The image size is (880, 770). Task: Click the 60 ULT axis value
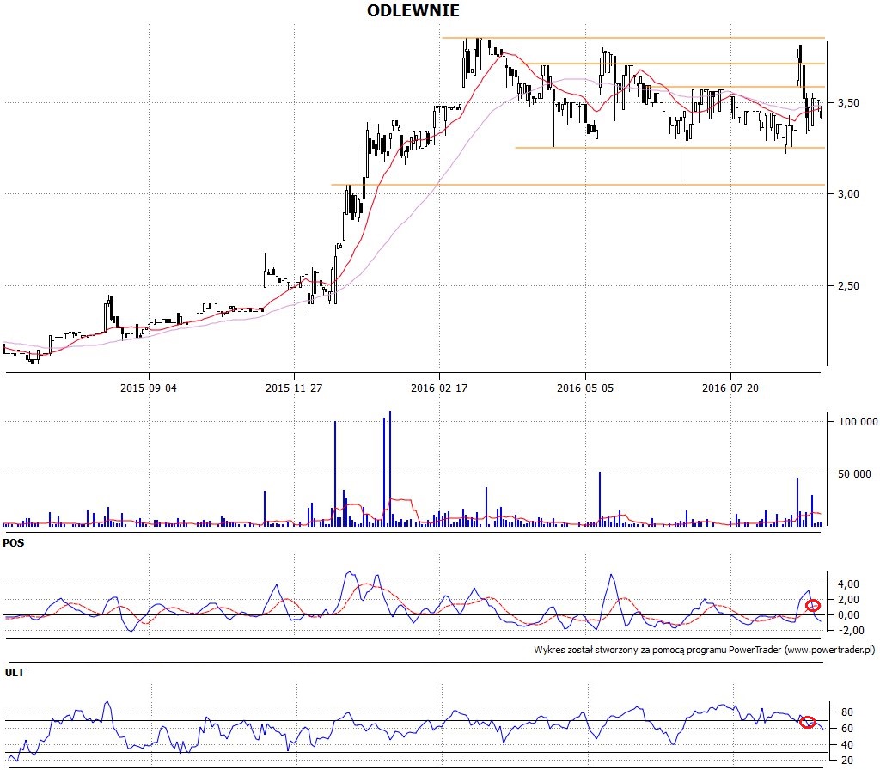coord(847,729)
